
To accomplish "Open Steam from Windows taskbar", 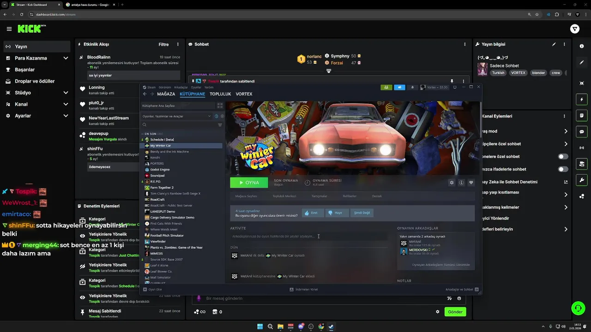I will (331, 327).
